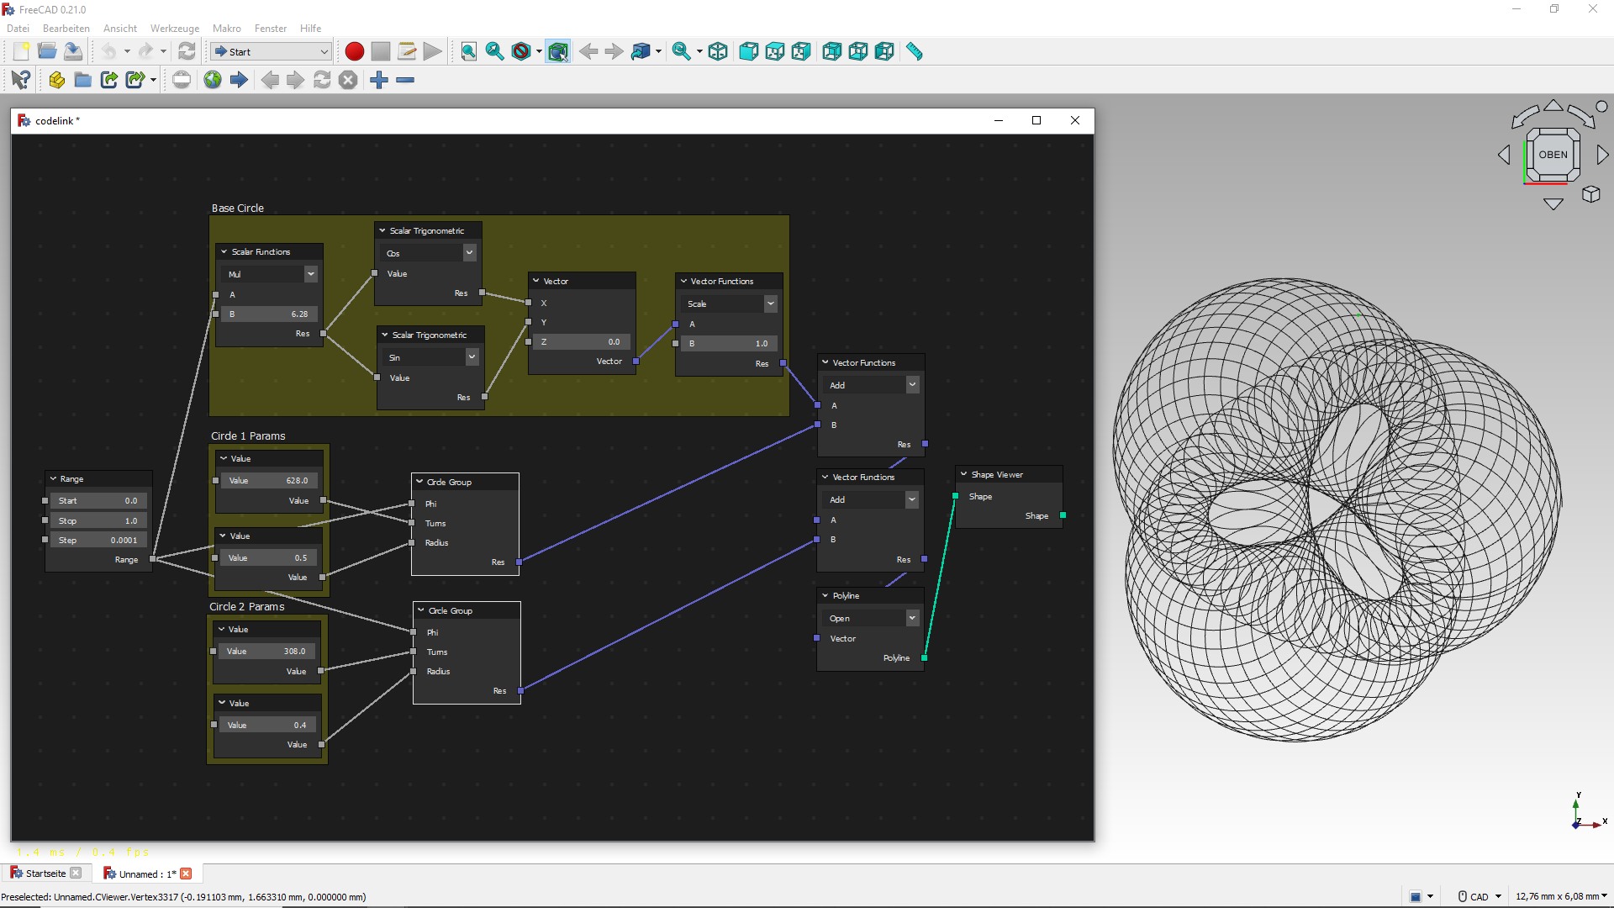
Task: Open the Makro menu
Action: pyautogui.click(x=226, y=29)
